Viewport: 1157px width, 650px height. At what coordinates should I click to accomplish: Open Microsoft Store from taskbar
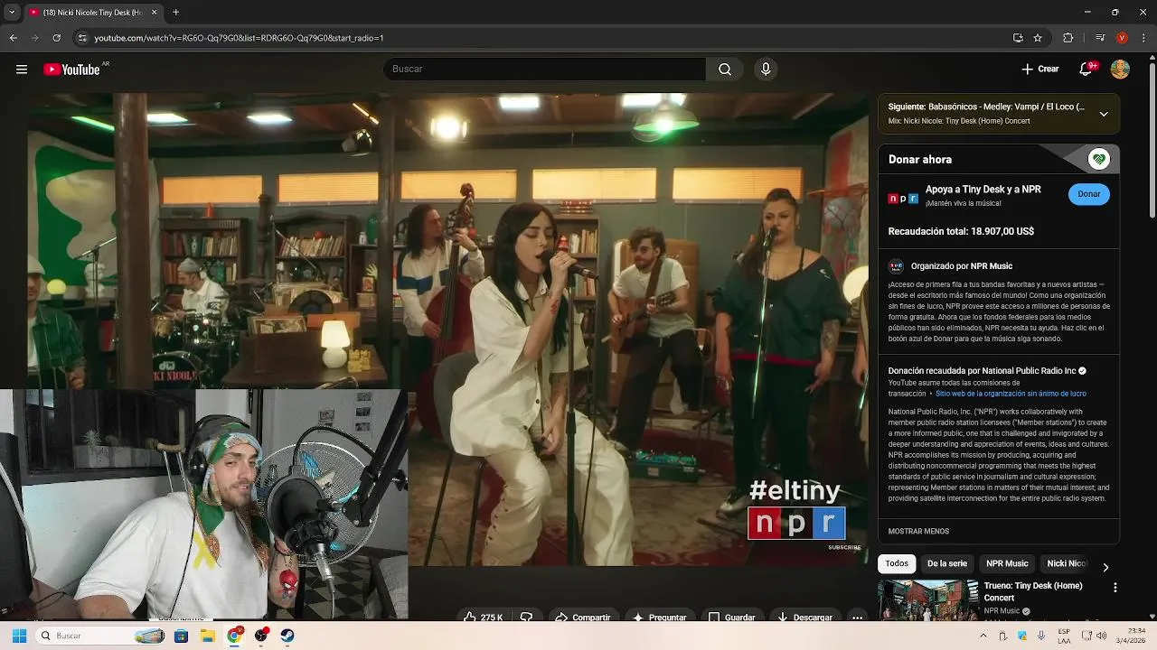coord(181,636)
